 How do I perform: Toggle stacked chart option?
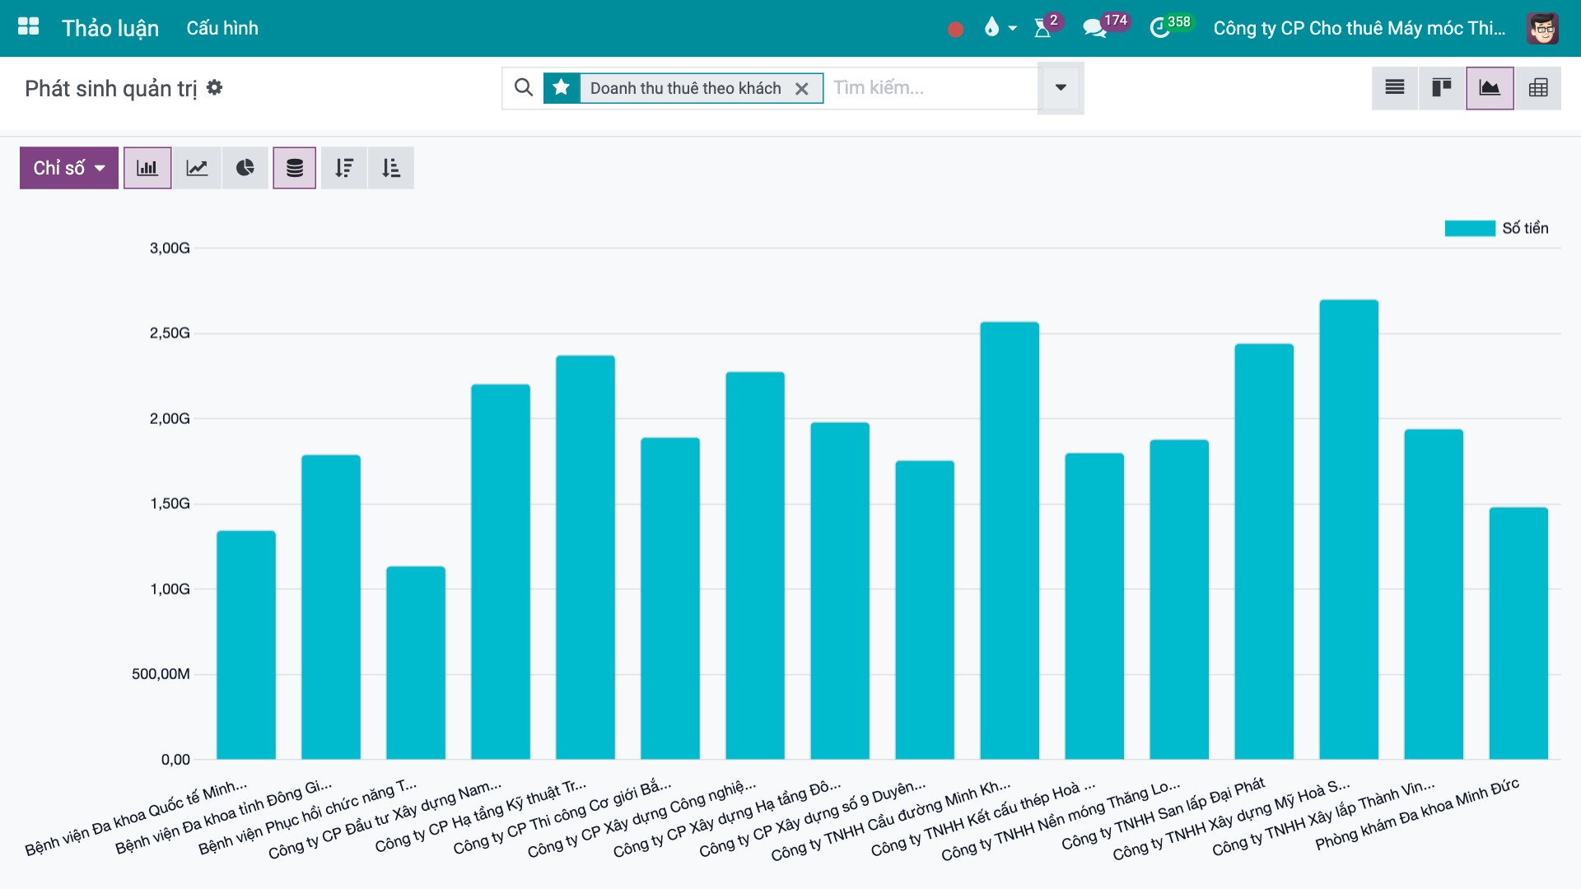point(295,168)
